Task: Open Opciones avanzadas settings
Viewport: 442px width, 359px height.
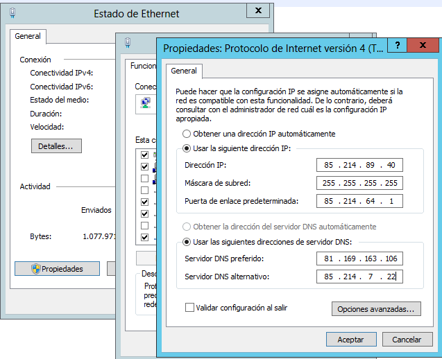Action: pos(376,309)
